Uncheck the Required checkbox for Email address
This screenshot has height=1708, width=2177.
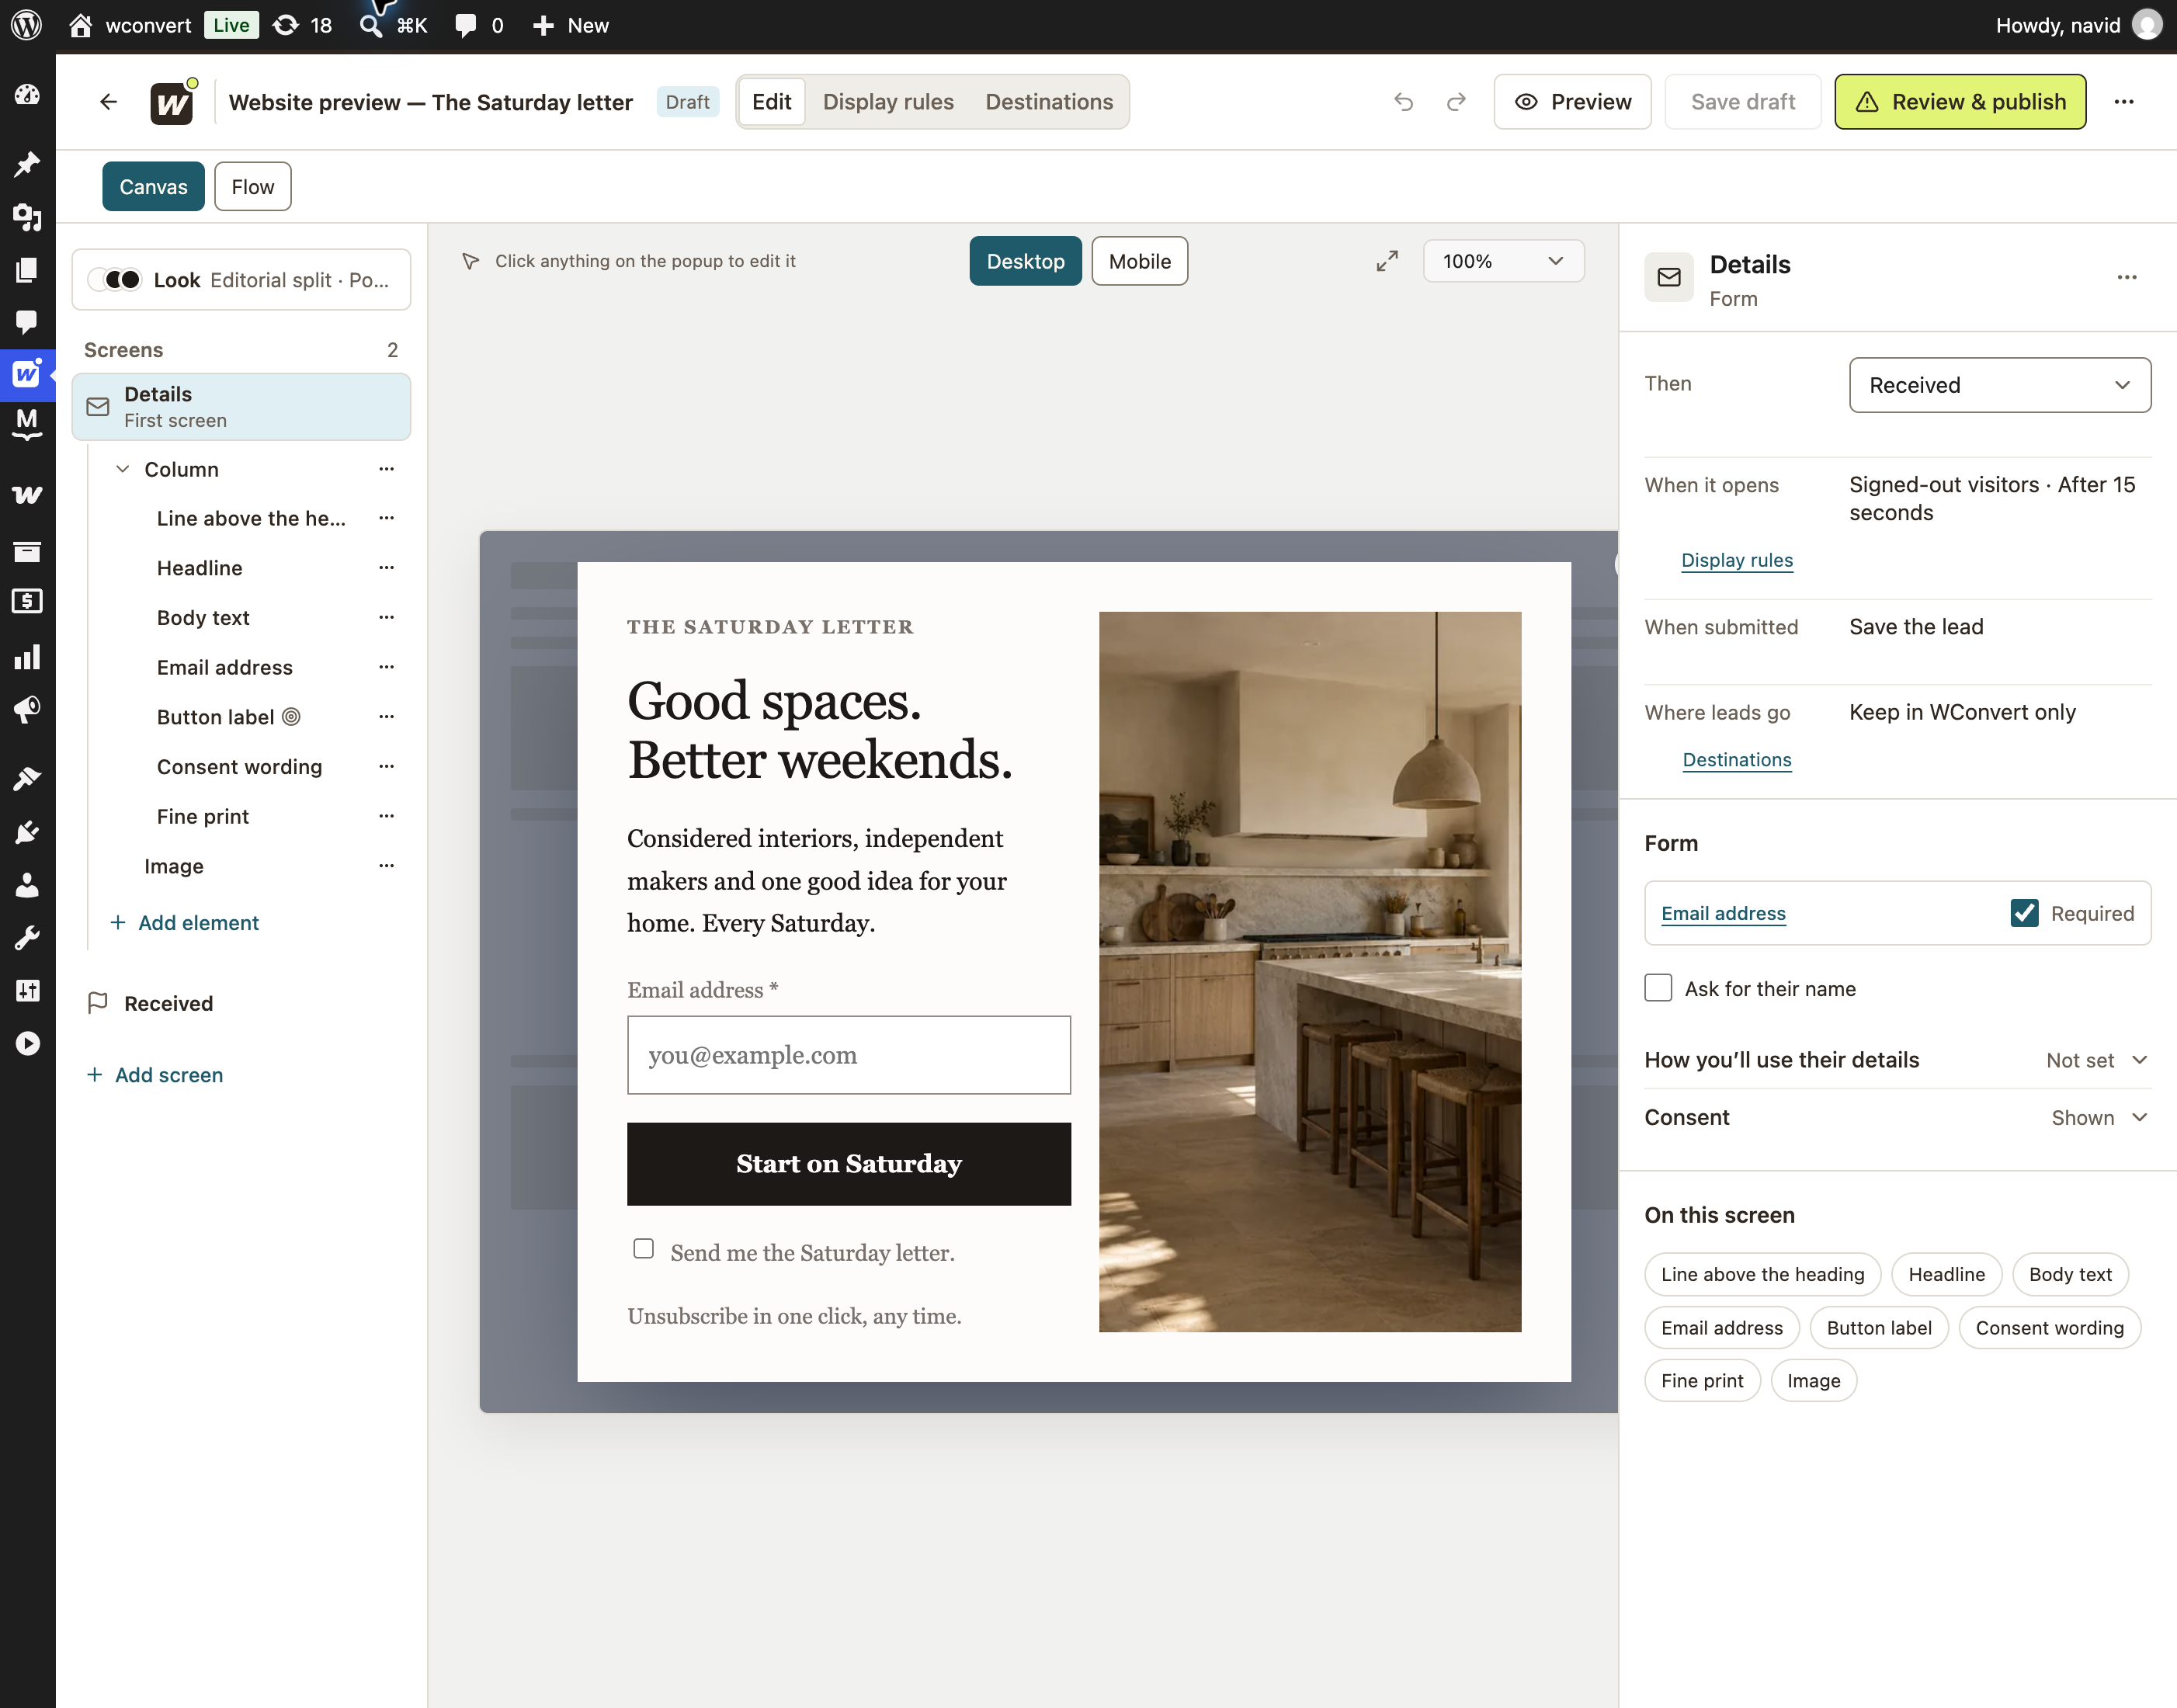pyautogui.click(x=2024, y=913)
